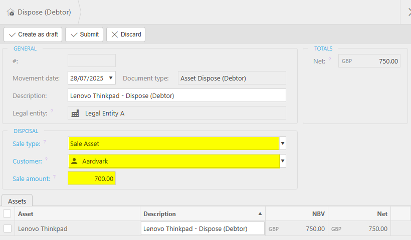The image size is (411, 240).
Task: Switch to the Assets tab
Action: click(18, 200)
